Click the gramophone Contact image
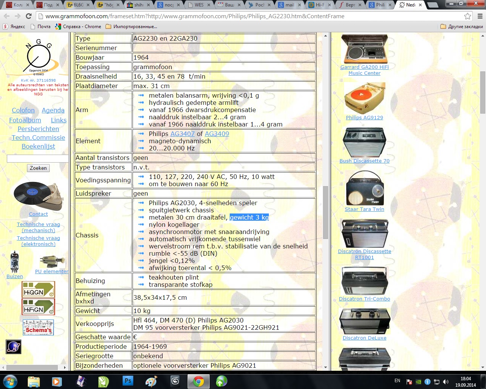The image size is (486, 389). coord(38,196)
